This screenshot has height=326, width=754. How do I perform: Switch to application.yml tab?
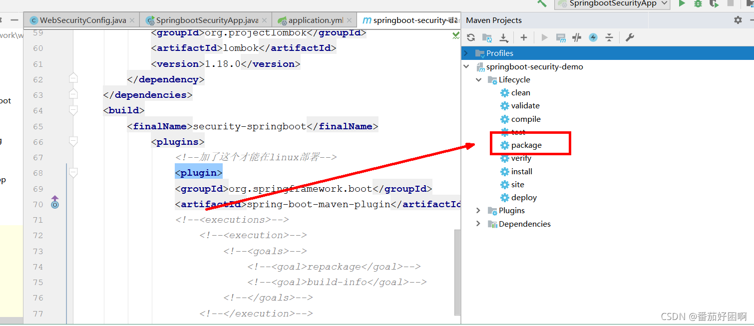(x=315, y=20)
